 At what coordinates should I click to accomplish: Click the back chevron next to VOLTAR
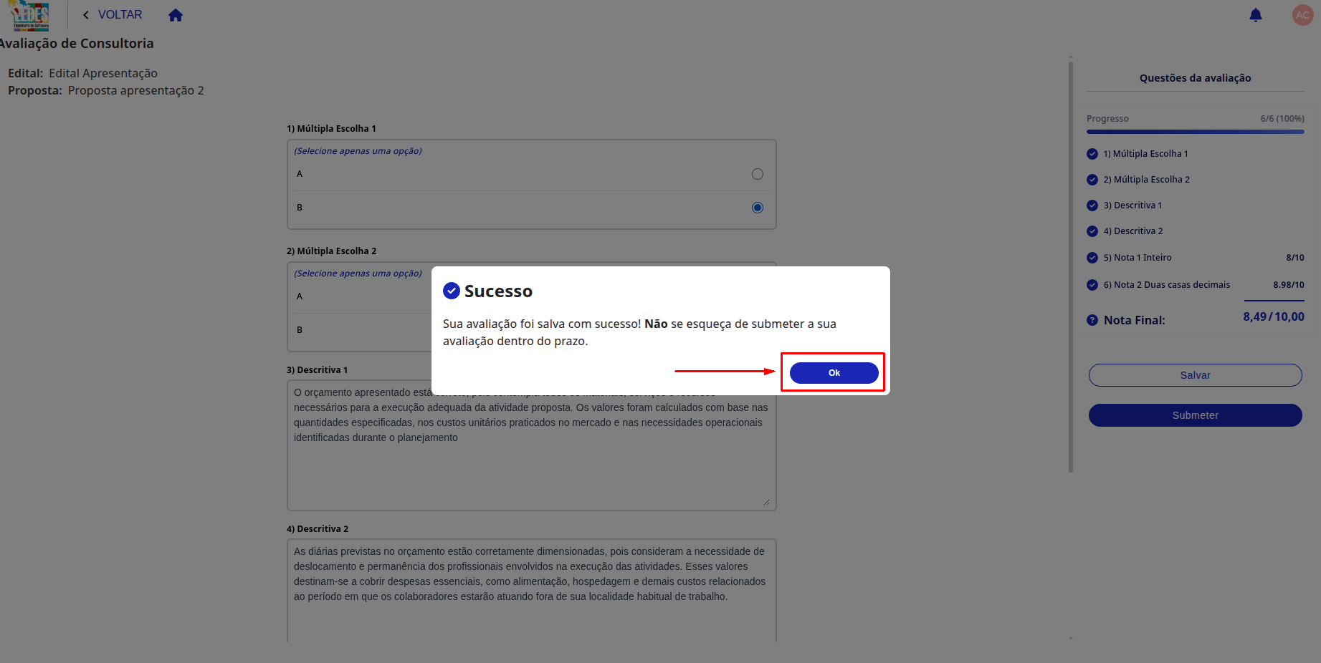point(86,15)
